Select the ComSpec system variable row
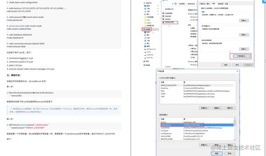Screen dimensions: 266x156 [197, 131]
